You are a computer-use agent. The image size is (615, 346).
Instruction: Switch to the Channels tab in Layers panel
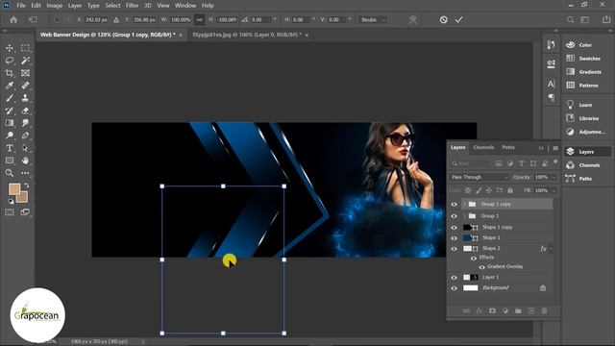(483, 147)
